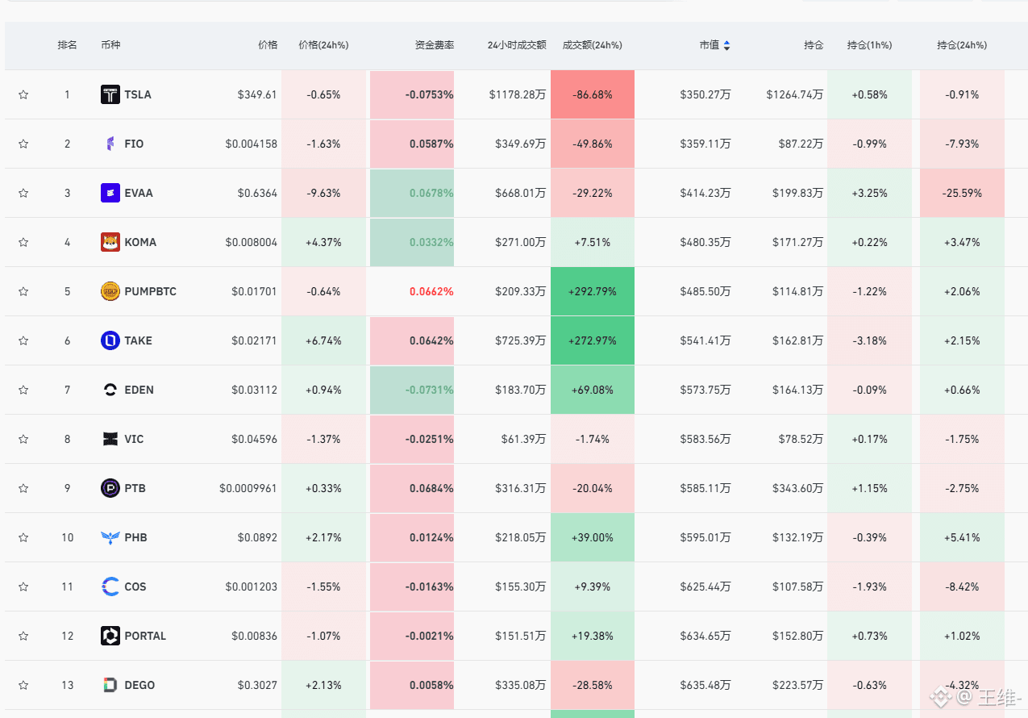1028x718 pixels.
Task: Sort by 市值 using the sort arrows
Action: click(x=726, y=45)
